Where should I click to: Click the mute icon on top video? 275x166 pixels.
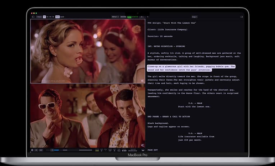coord(142,80)
